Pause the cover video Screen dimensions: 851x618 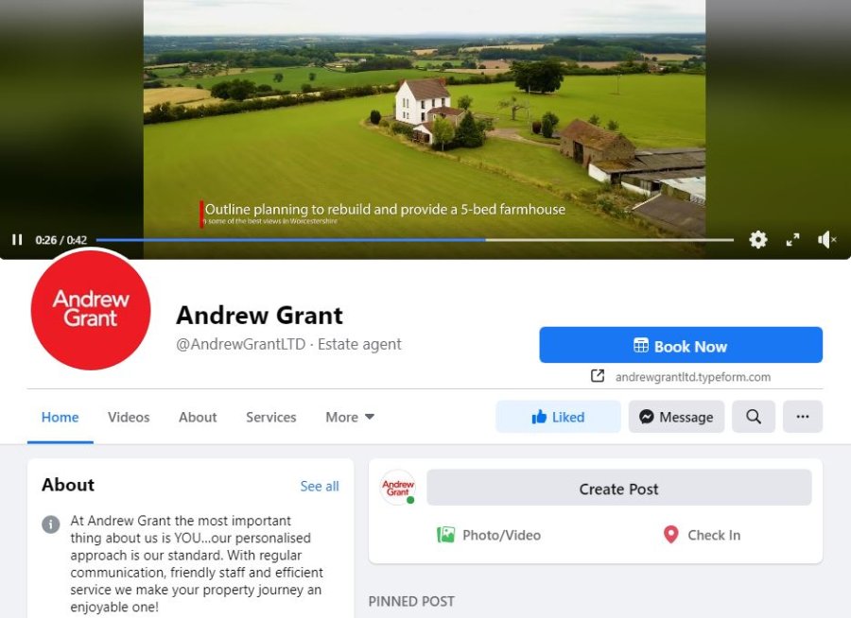tap(17, 239)
